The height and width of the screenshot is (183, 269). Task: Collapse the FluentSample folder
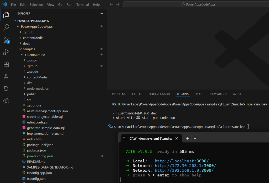click(x=35, y=55)
